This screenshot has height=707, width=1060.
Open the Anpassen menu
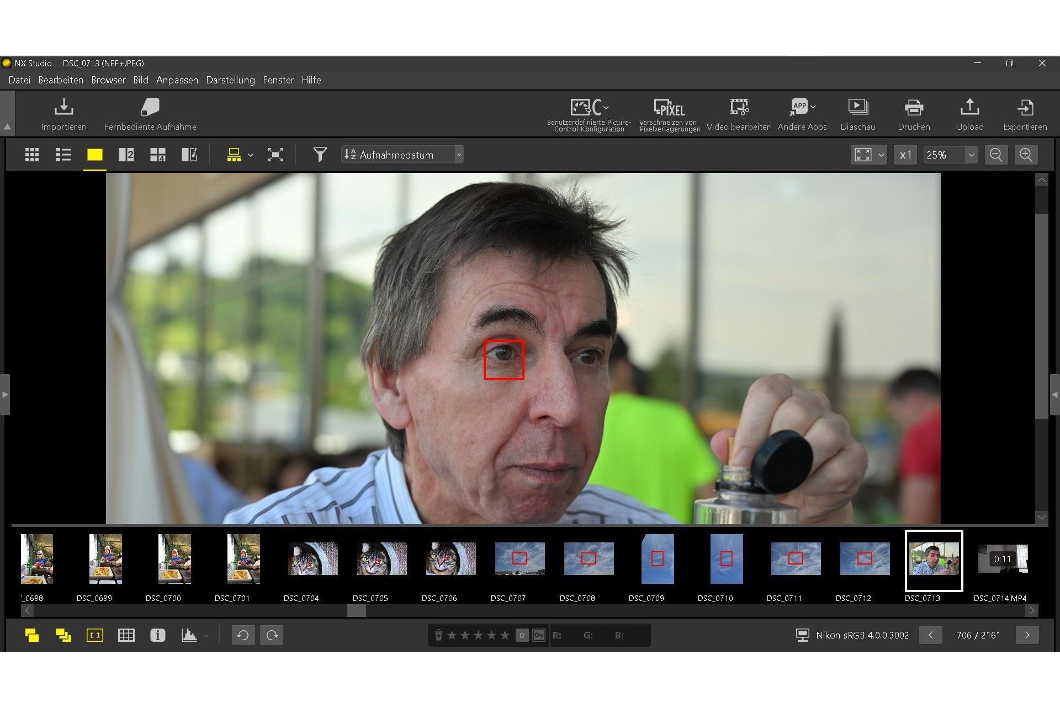coord(177,80)
